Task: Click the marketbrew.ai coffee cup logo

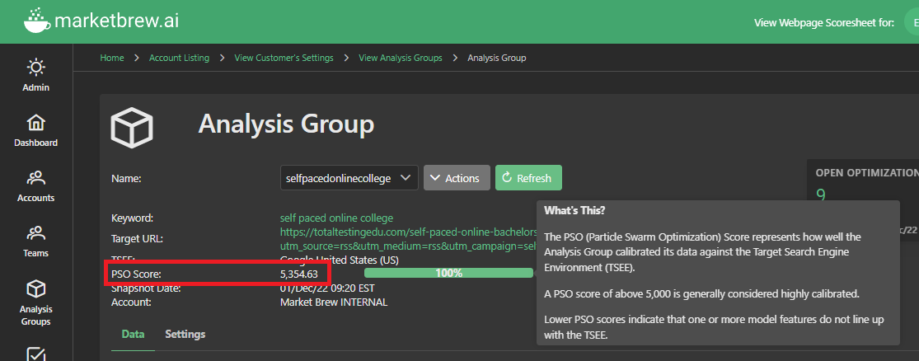Action: 36,21
